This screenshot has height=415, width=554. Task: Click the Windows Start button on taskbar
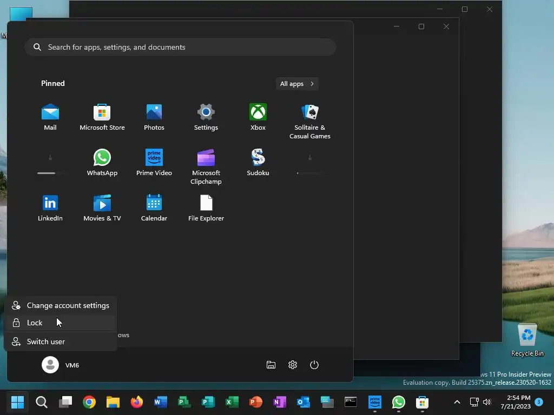(x=17, y=402)
